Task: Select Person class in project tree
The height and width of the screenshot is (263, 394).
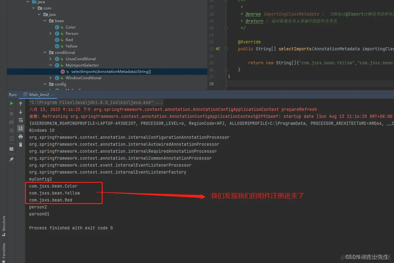Action: click(x=72, y=34)
